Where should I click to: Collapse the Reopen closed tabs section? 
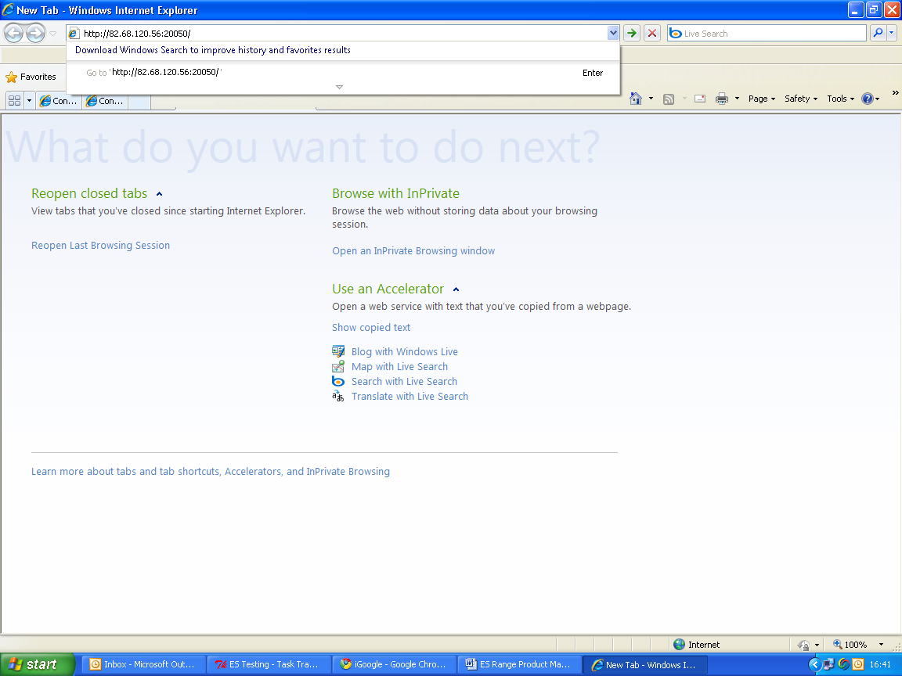tap(160, 193)
